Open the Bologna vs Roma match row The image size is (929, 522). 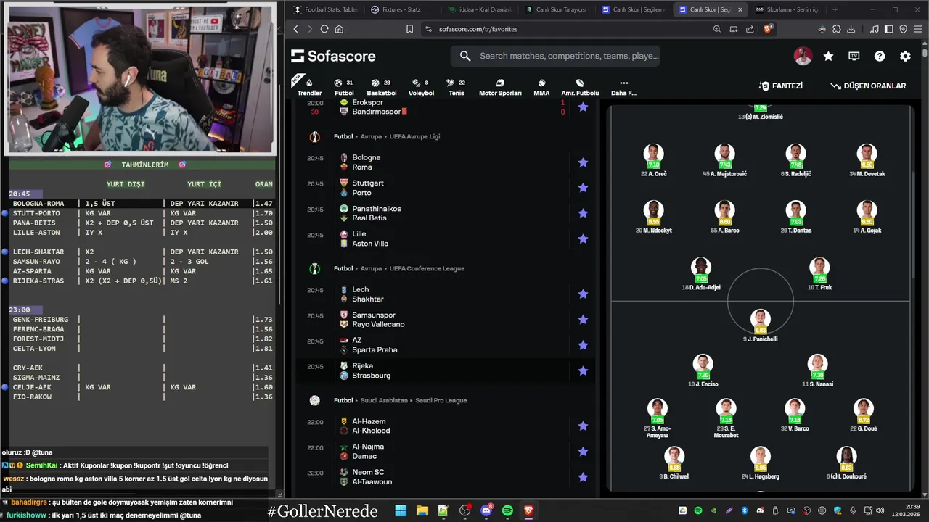(446, 162)
